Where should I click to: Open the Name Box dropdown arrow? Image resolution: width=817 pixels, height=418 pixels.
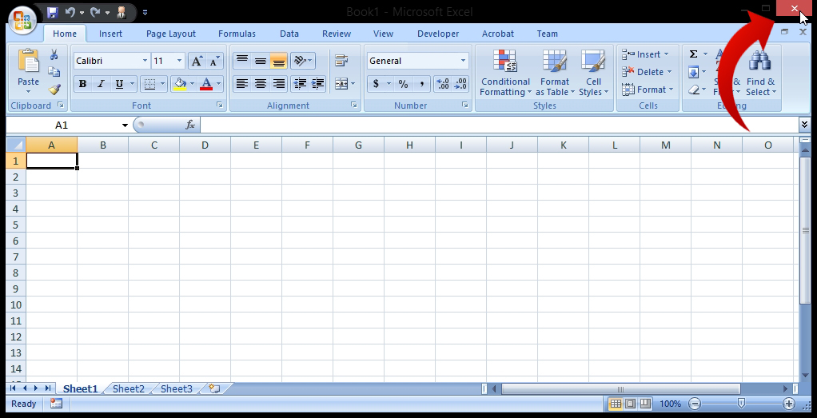(125, 125)
